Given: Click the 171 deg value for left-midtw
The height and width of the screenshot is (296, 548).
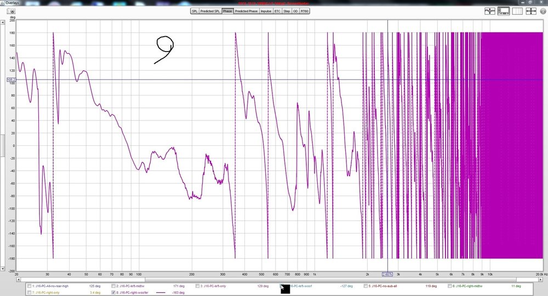Looking at the screenshot, I should tap(179, 286).
